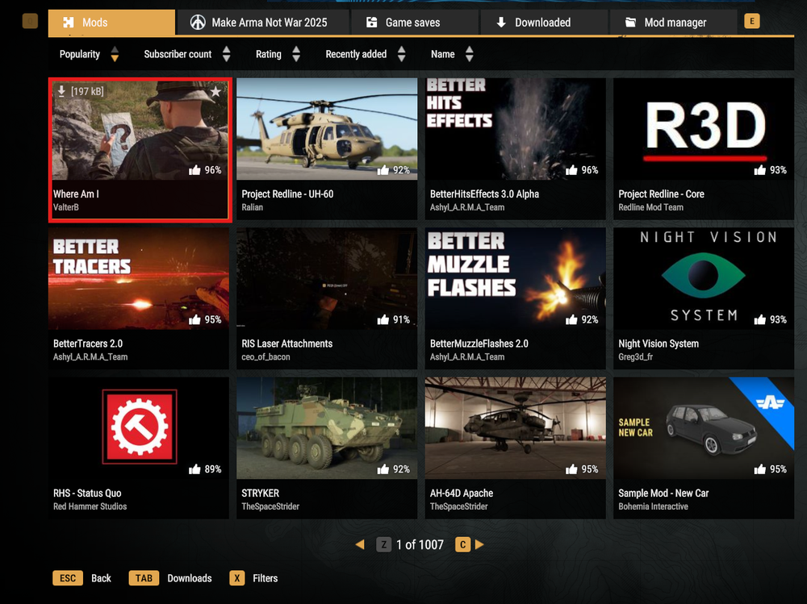Open the BetterHitsEffects 3.0 Alpha thumbnail
The image size is (807, 604).
tap(515, 128)
